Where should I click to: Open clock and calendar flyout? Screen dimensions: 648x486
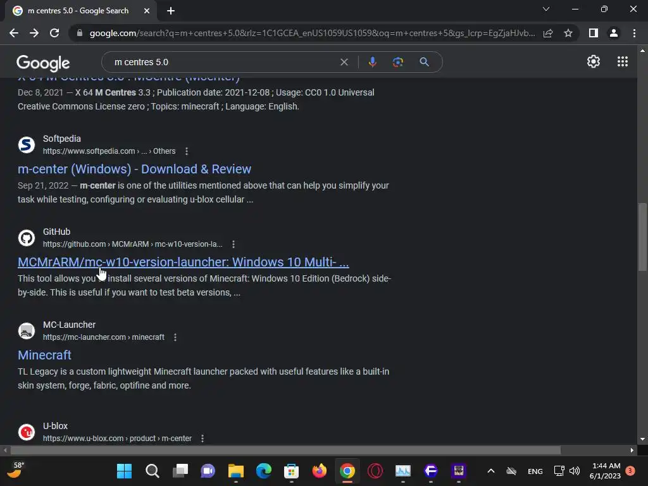coord(606,471)
